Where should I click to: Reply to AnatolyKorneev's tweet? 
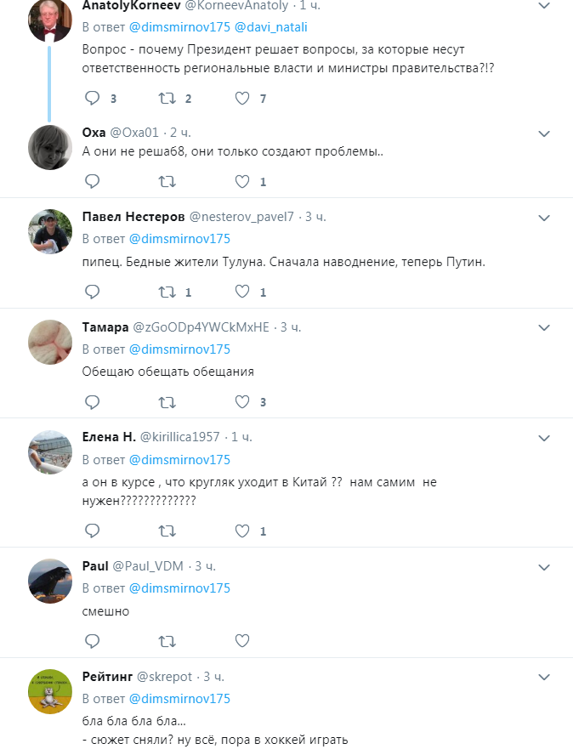point(93,99)
